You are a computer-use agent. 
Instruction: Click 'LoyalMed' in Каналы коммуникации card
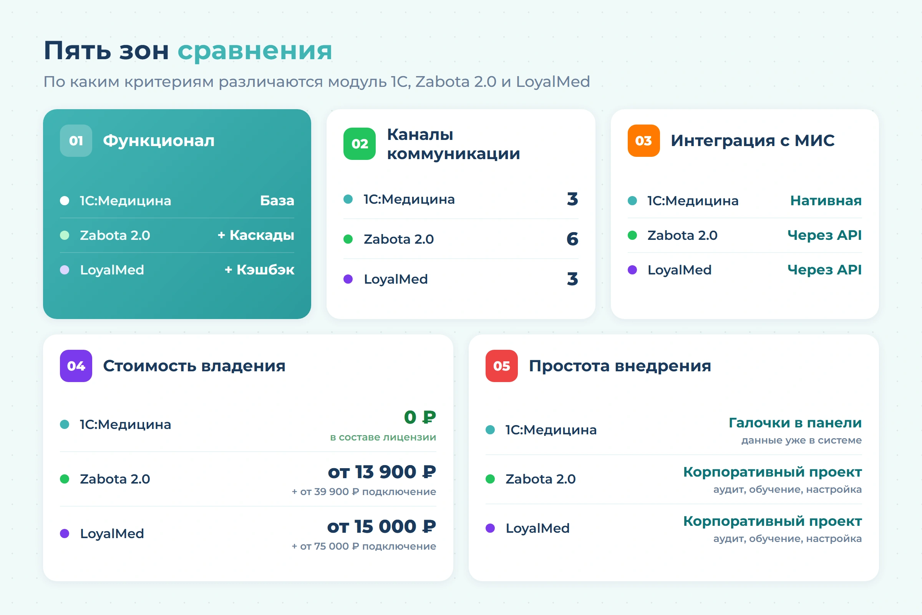coord(396,279)
